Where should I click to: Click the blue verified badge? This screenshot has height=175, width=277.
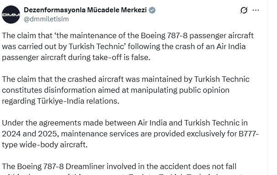pos(152,10)
